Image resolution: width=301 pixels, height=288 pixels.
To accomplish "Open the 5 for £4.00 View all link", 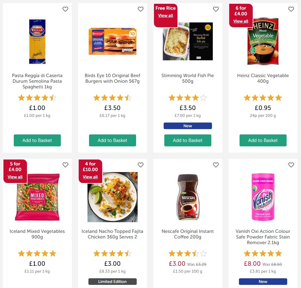I will [15, 177].
